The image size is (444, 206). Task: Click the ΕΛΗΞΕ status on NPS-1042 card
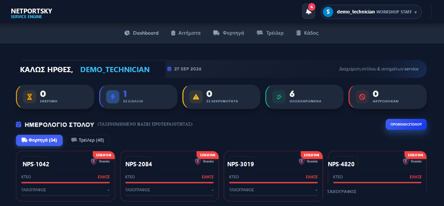(104, 177)
